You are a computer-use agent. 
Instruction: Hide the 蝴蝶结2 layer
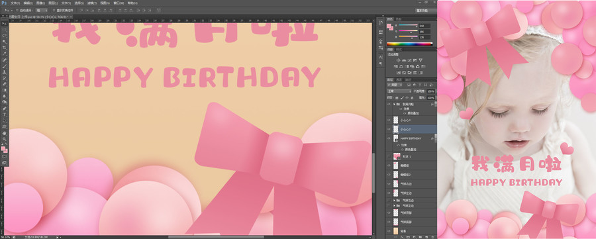[389, 174]
